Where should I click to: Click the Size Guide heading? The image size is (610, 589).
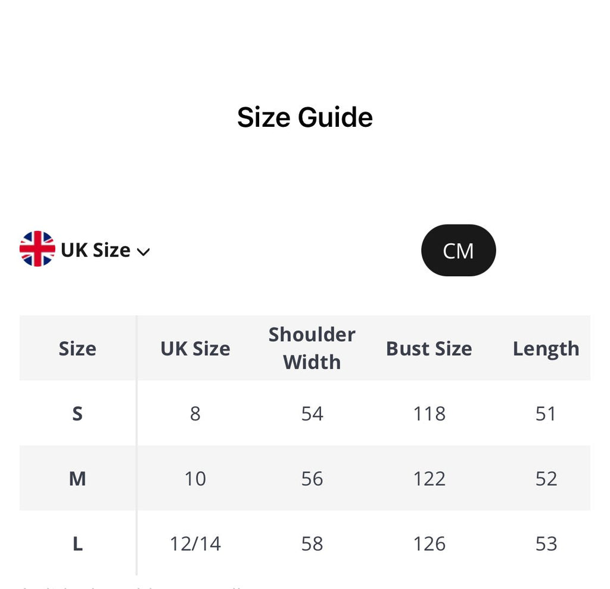tap(304, 117)
